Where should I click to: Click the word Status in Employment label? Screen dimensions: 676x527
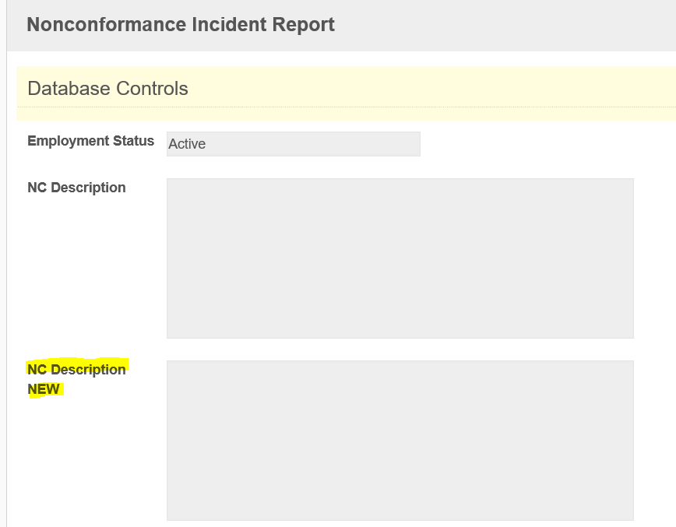133,141
